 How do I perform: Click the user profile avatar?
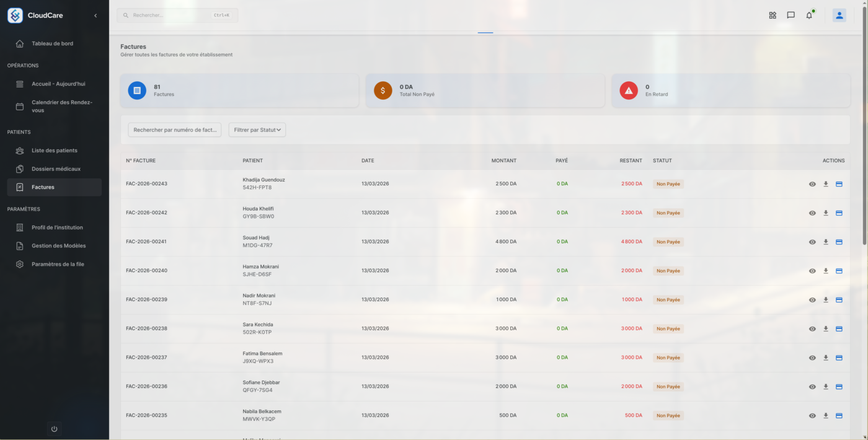tap(839, 15)
